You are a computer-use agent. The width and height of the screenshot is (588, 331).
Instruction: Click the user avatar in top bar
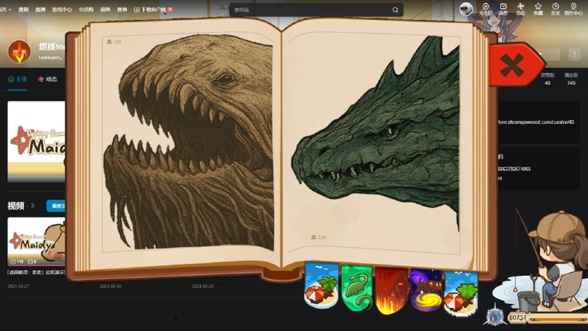click(466, 9)
